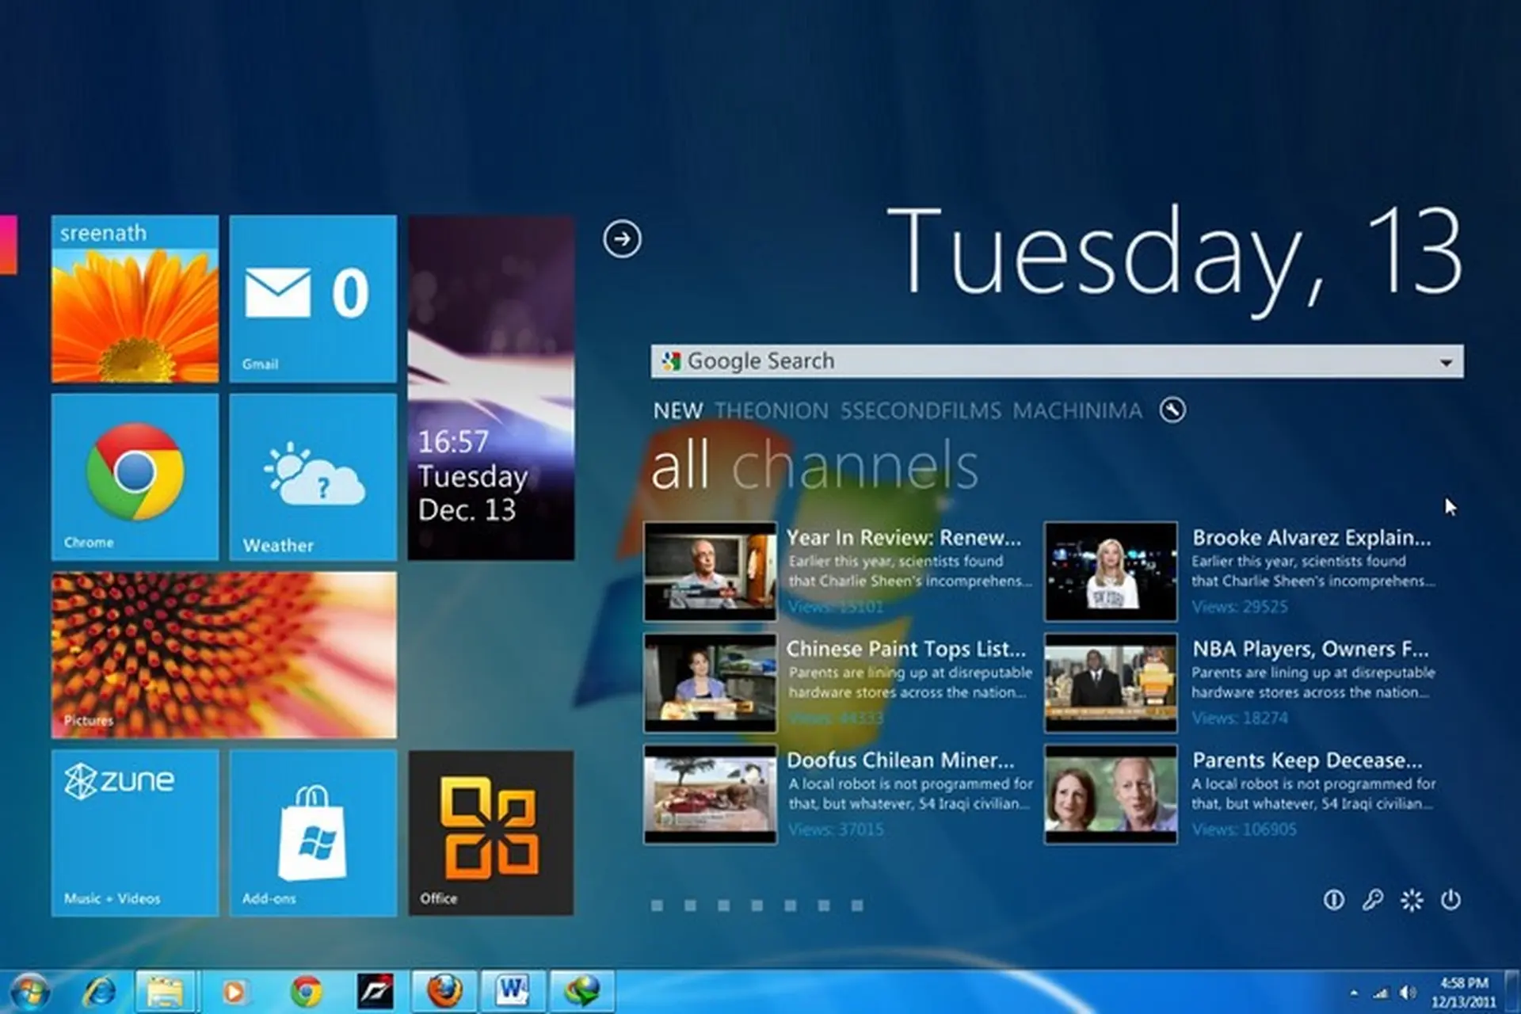Play NBA Players, Owners video thumbnail
Viewport: 1521px width, 1014px height.
[x=1111, y=683]
